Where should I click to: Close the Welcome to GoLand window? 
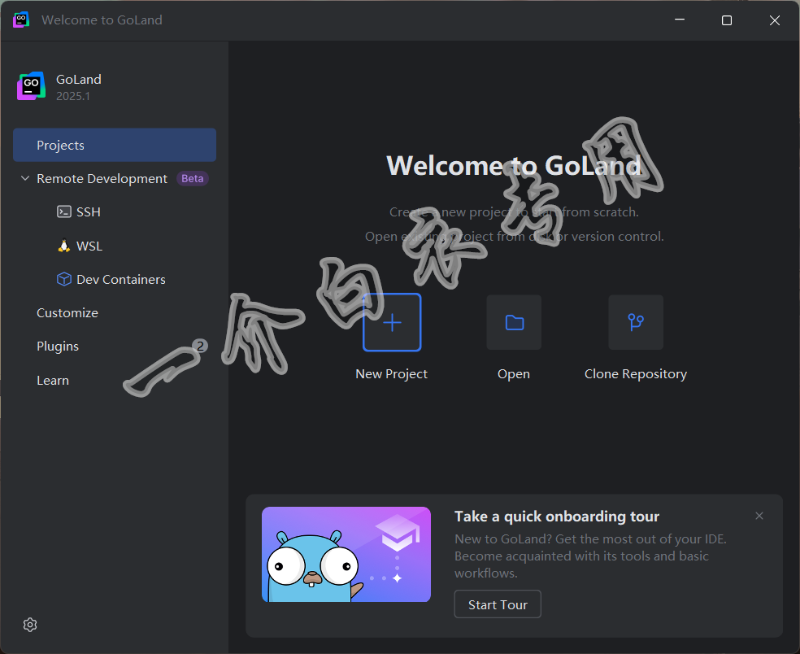(x=775, y=20)
